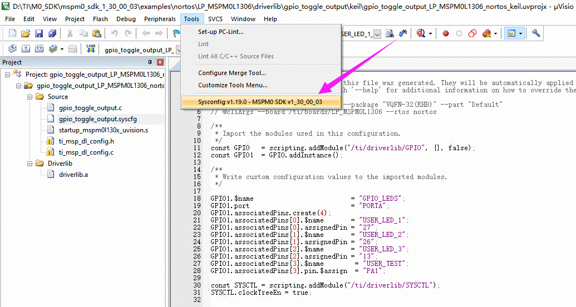
Task: Open Configuration via wrench icon
Action: [536, 34]
